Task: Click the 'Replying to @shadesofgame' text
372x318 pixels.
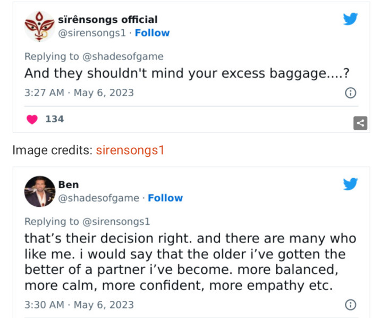Action: click(x=94, y=56)
